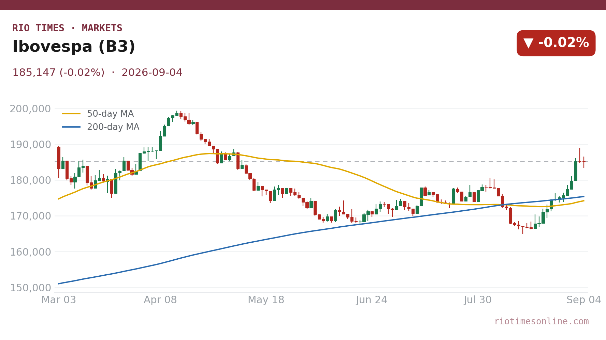Screen dimensions: 606x340
Task: Click the yellow 50-day MA legend line swatch
Action: click(x=71, y=114)
